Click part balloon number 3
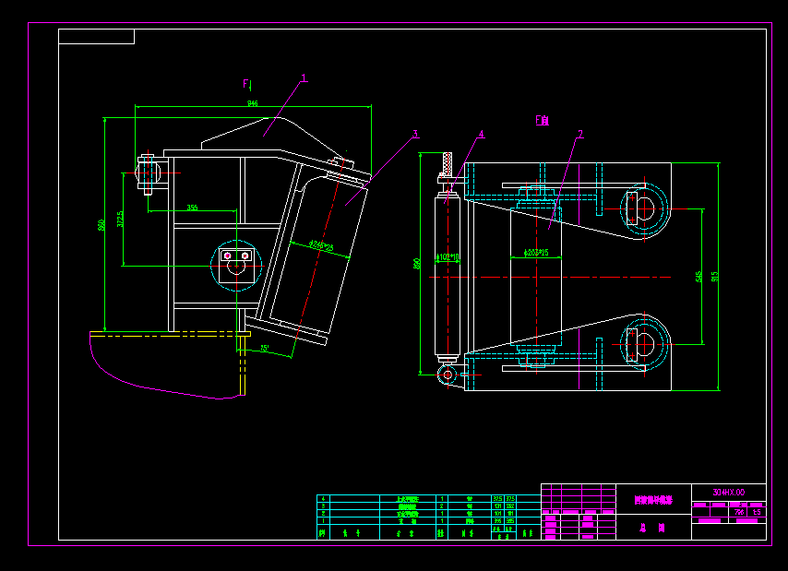The image size is (788, 571). pos(416,134)
